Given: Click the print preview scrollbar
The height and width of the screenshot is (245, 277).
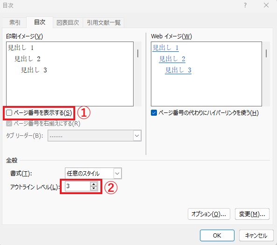Looking at the screenshot, I should (x=138, y=74).
